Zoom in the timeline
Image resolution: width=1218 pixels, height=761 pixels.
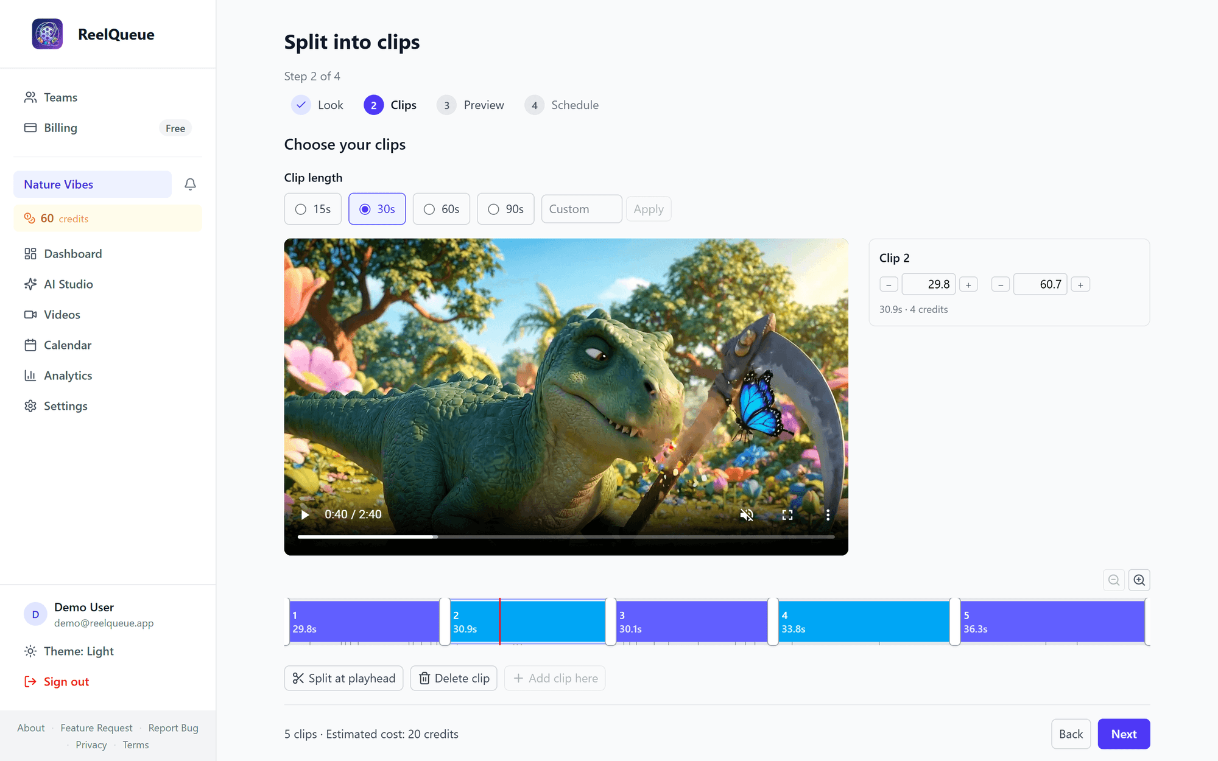1139,580
